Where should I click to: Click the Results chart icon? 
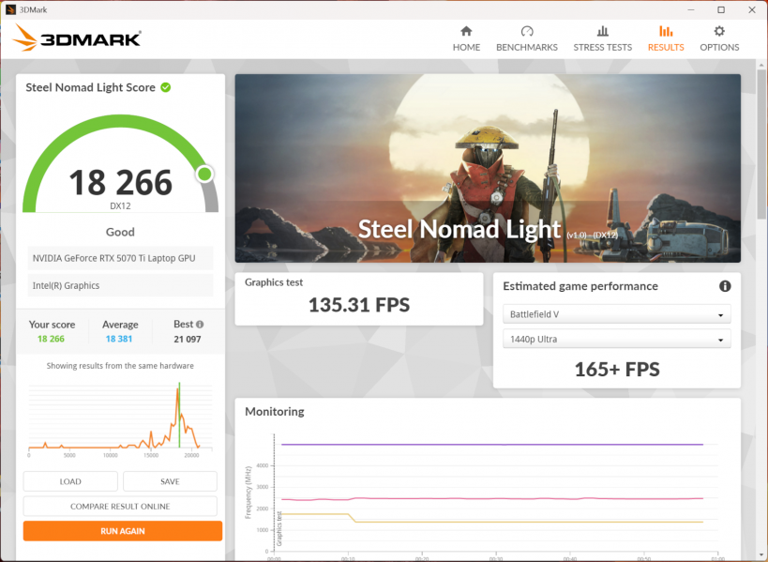[666, 31]
